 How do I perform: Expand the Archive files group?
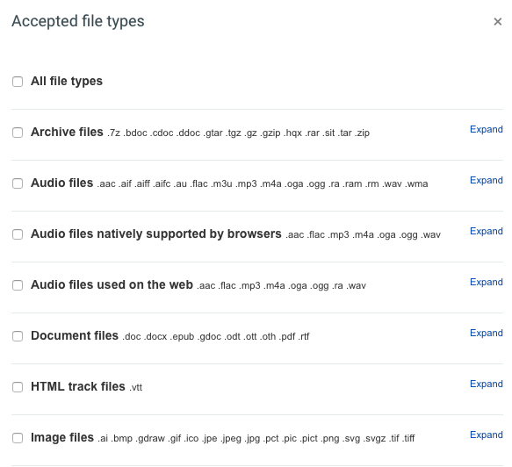click(x=487, y=130)
